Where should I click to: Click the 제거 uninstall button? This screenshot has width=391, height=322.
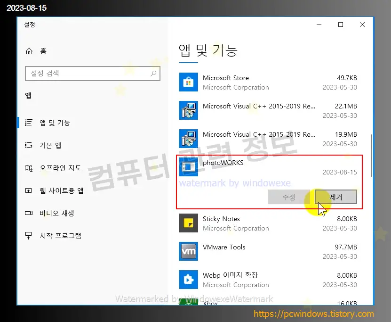point(335,197)
